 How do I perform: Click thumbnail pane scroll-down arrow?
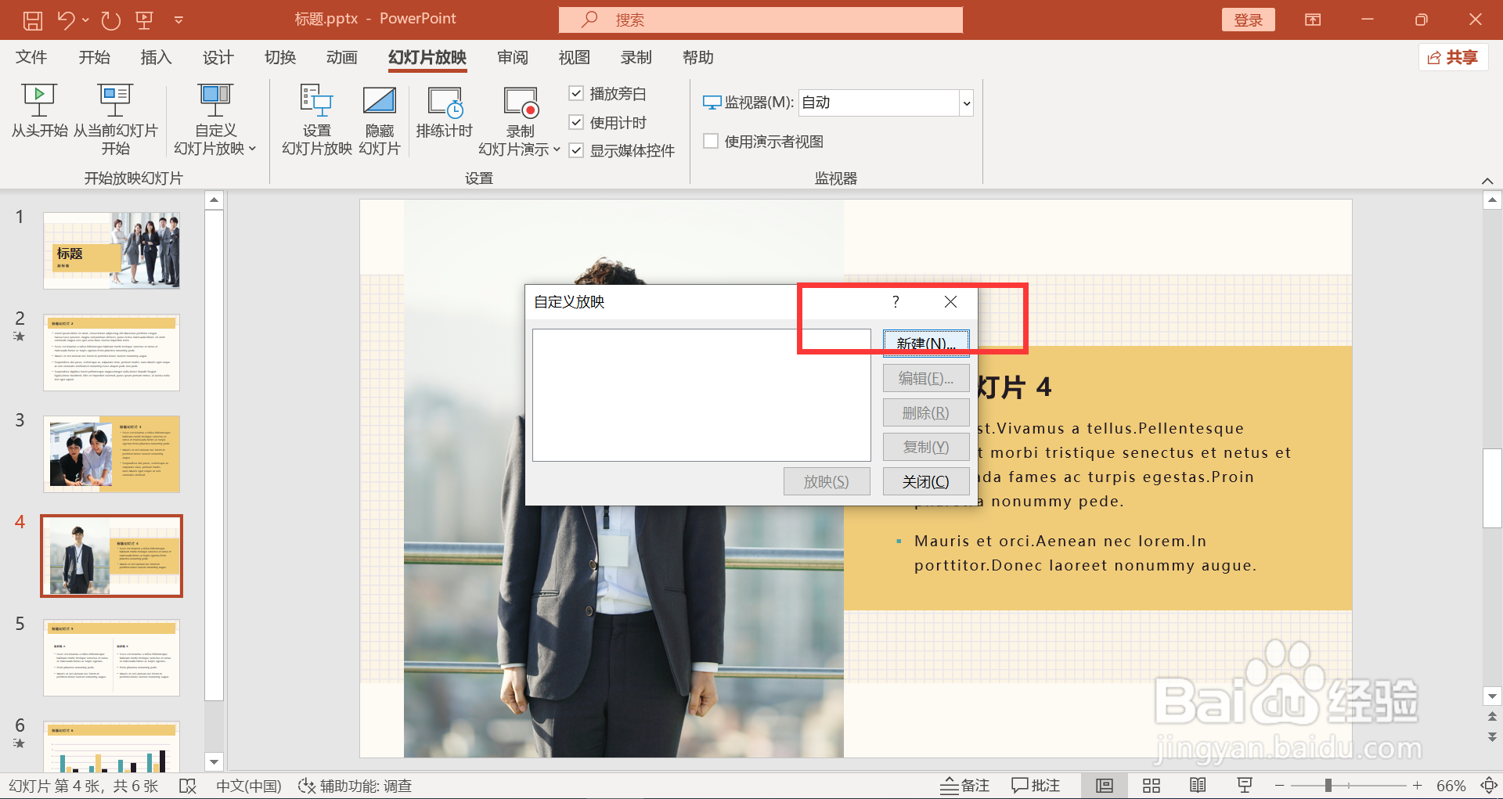(x=214, y=761)
